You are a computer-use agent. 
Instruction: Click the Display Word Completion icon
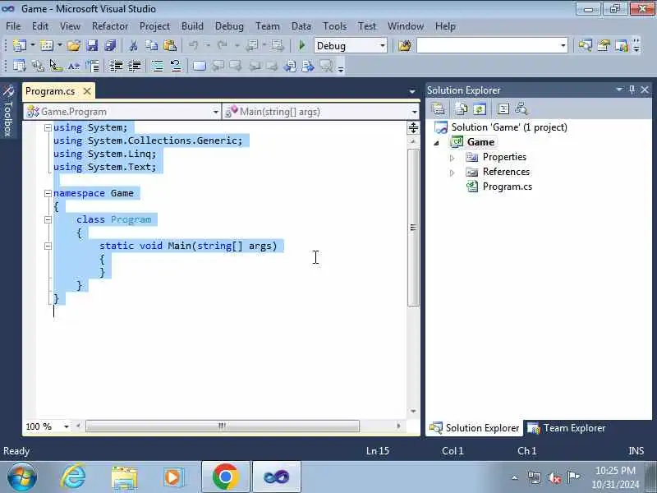click(74, 66)
